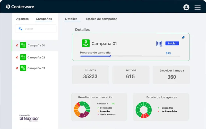Start the campaign with Iniciar button
Screen dimensions: 206x129
tap(172, 43)
